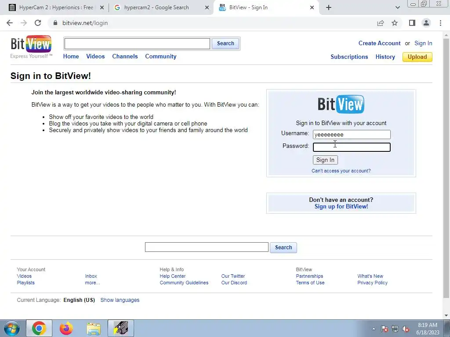The image size is (450, 337).
Task: Go to Home in navigation
Action: (71, 57)
